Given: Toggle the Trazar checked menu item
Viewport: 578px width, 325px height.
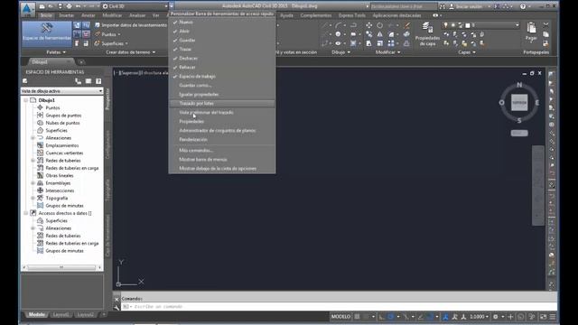Looking at the screenshot, I should point(222,49).
